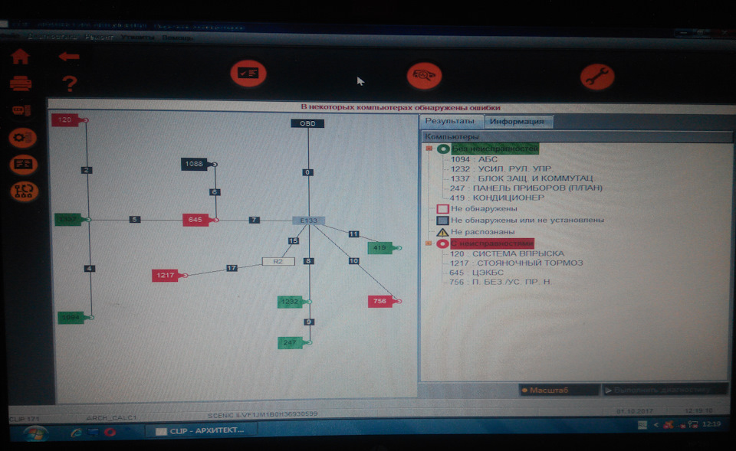Screen dimensions: 736x451
Task: Open help via the red question mark
Action: (x=70, y=83)
